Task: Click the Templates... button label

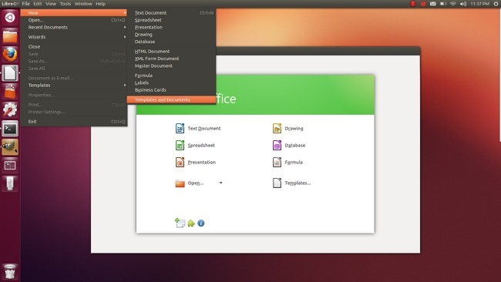Action: pos(298,183)
